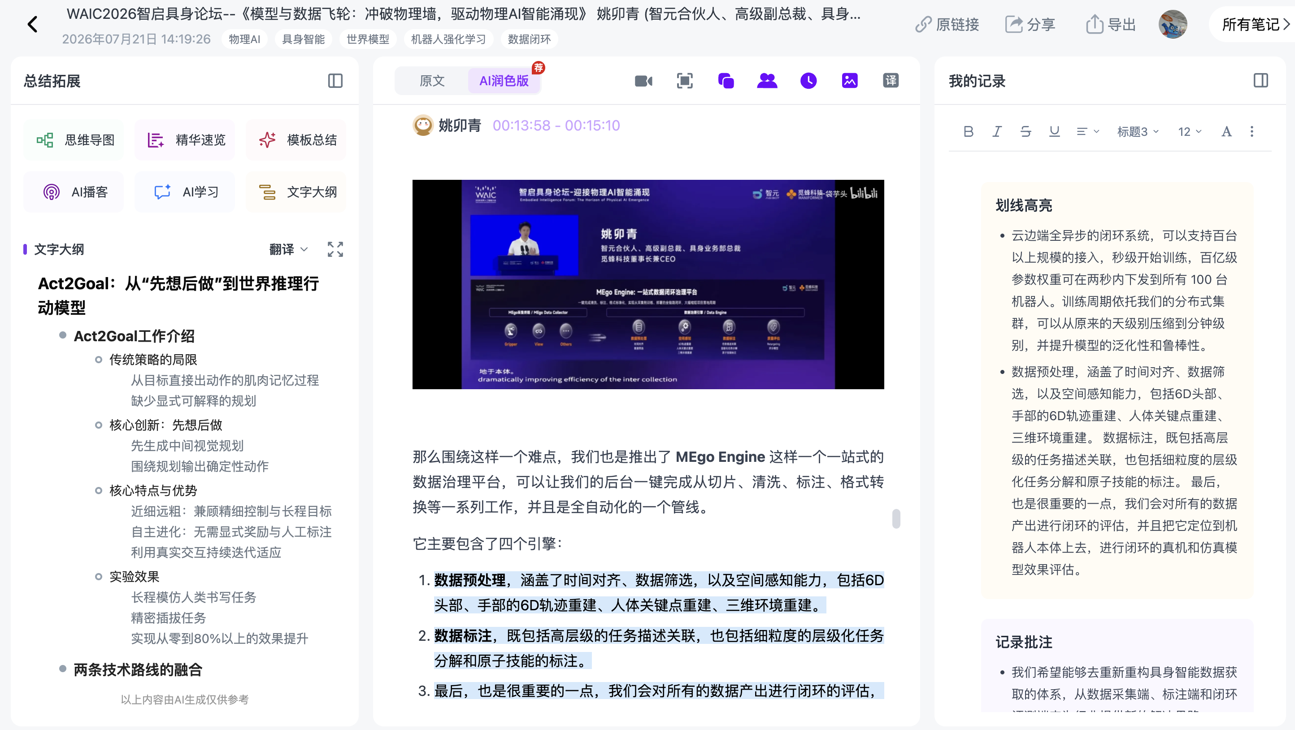Select outline item 核心创新：先想后做
1295x730 pixels.
tap(165, 425)
